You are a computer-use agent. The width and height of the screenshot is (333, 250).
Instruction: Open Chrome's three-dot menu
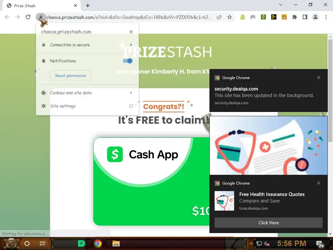326,17
